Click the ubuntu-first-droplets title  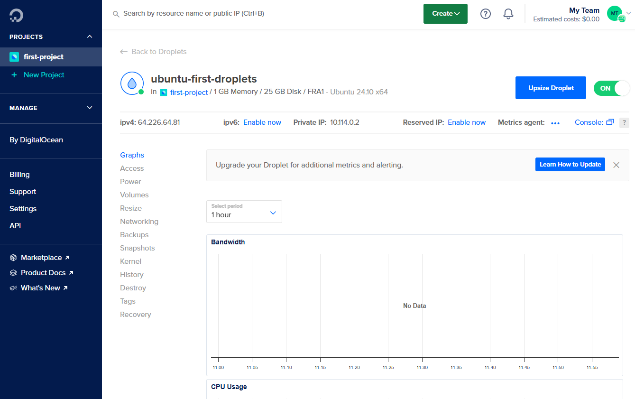[x=204, y=79]
